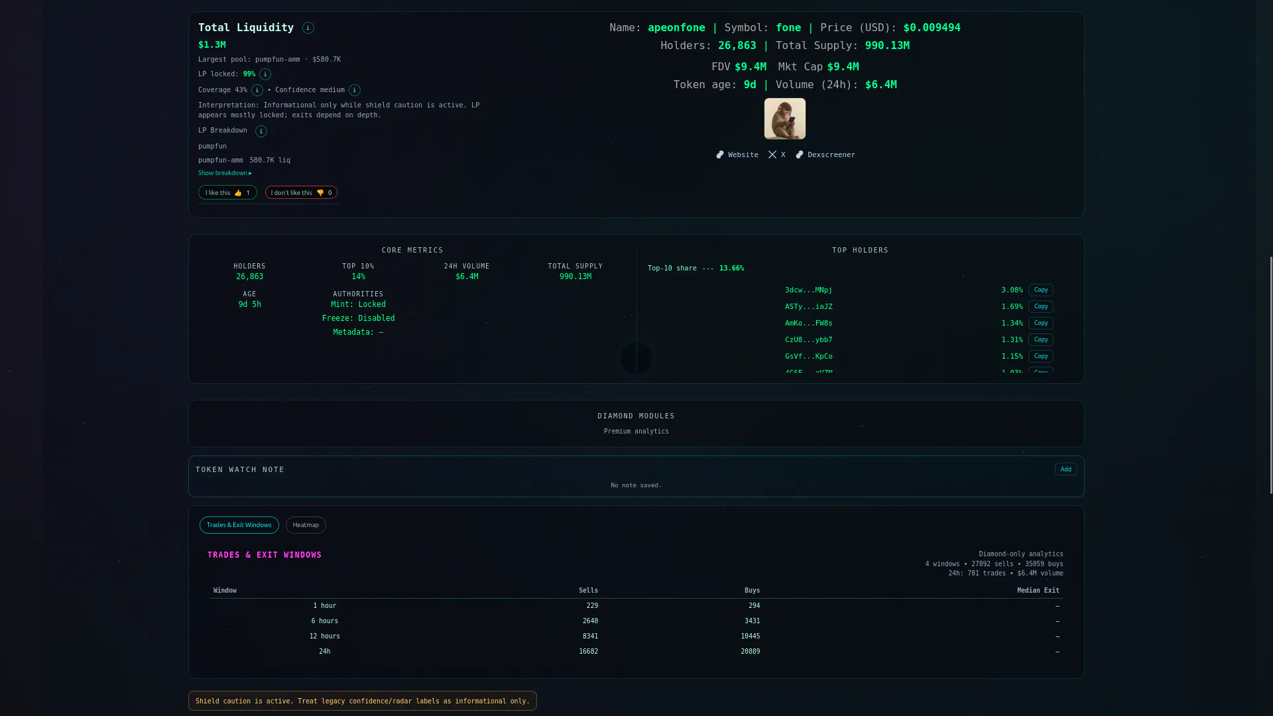Image resolution: width=1273 pixels, height=716 pixels.
Task: Click the Confidence medium info icon
Action: tap(355, 90)
